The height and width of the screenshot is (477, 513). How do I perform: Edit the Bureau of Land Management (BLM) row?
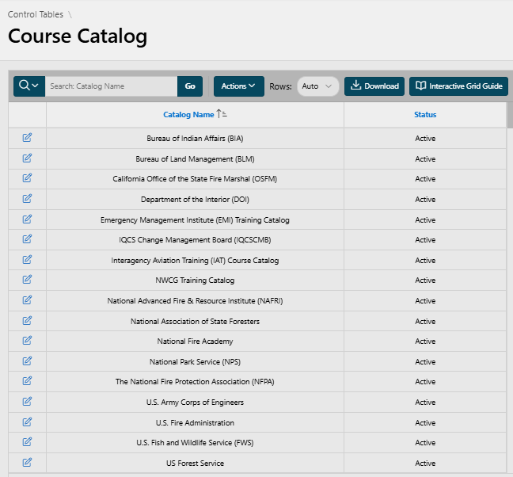click(x=27, y=158)
